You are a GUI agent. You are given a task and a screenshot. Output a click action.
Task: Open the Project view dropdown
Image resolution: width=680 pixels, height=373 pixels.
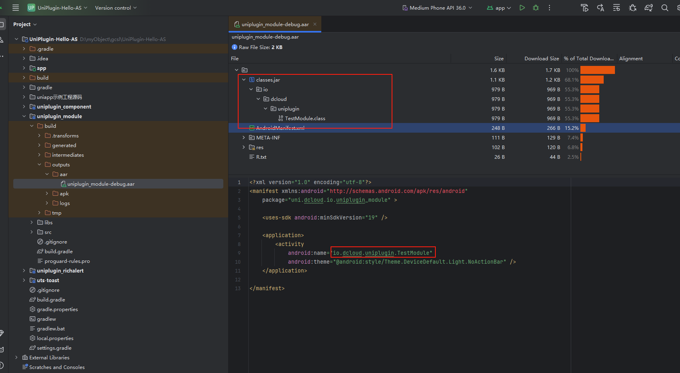click(x=25, y=24)
